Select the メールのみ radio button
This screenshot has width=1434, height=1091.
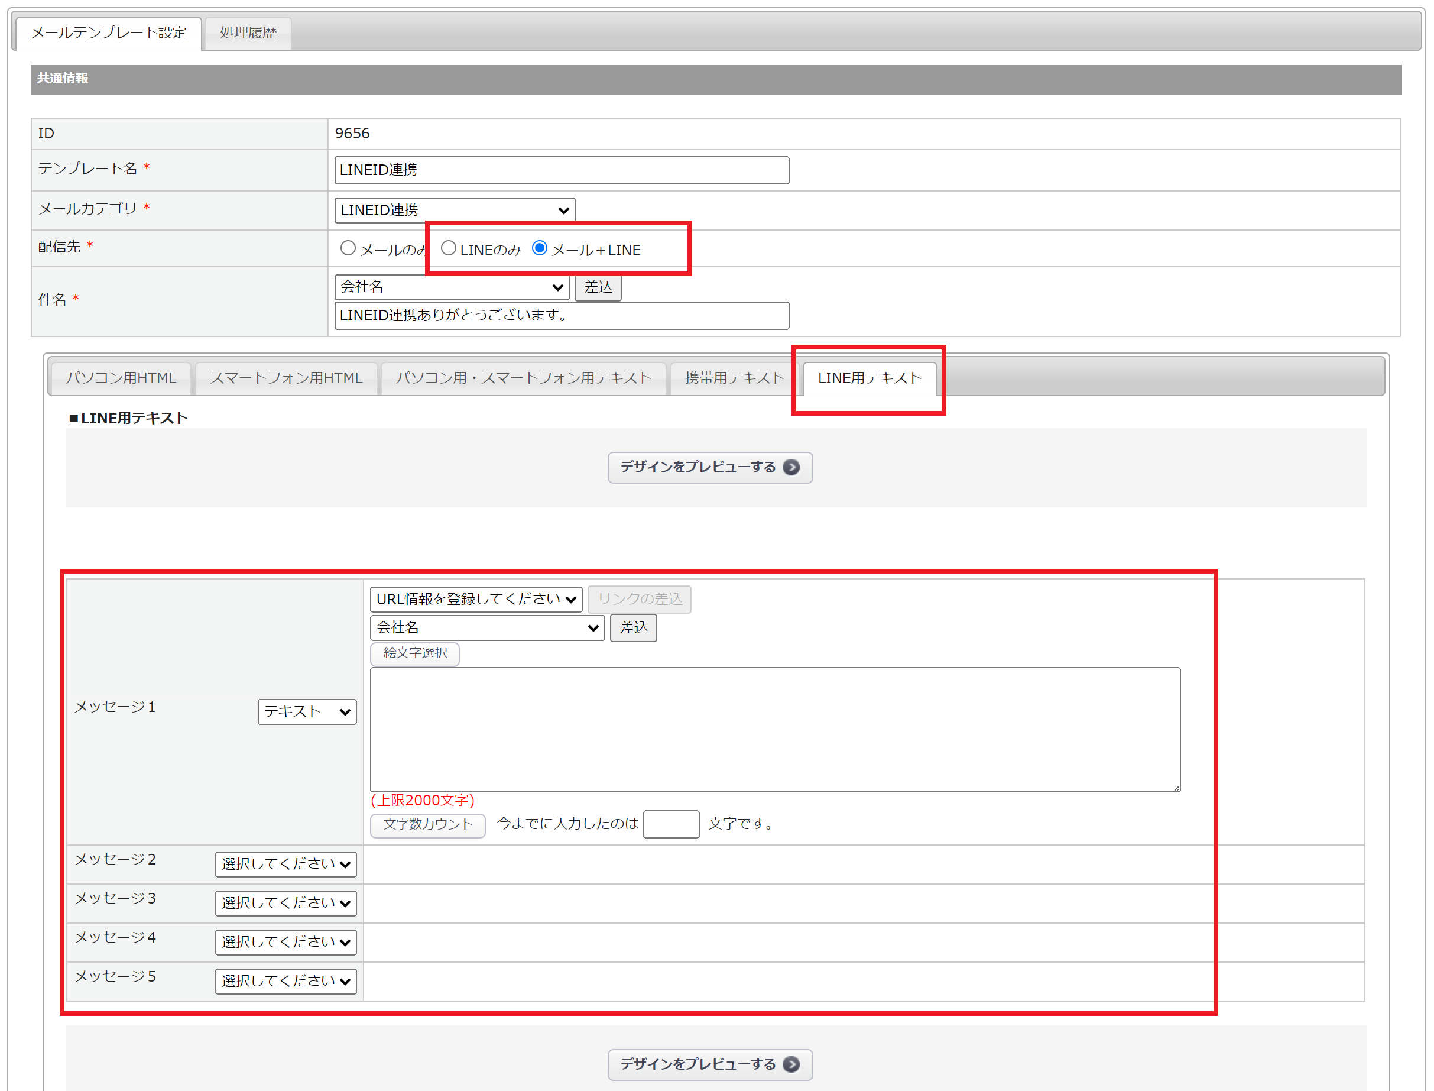tap(348, 248)
